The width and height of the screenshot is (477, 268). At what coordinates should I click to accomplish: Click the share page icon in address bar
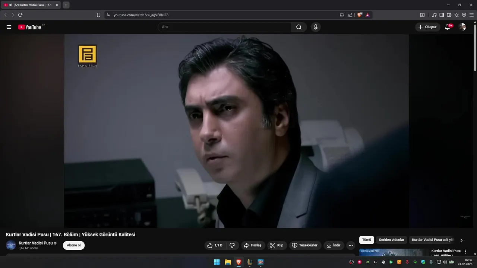coord(350,15)
